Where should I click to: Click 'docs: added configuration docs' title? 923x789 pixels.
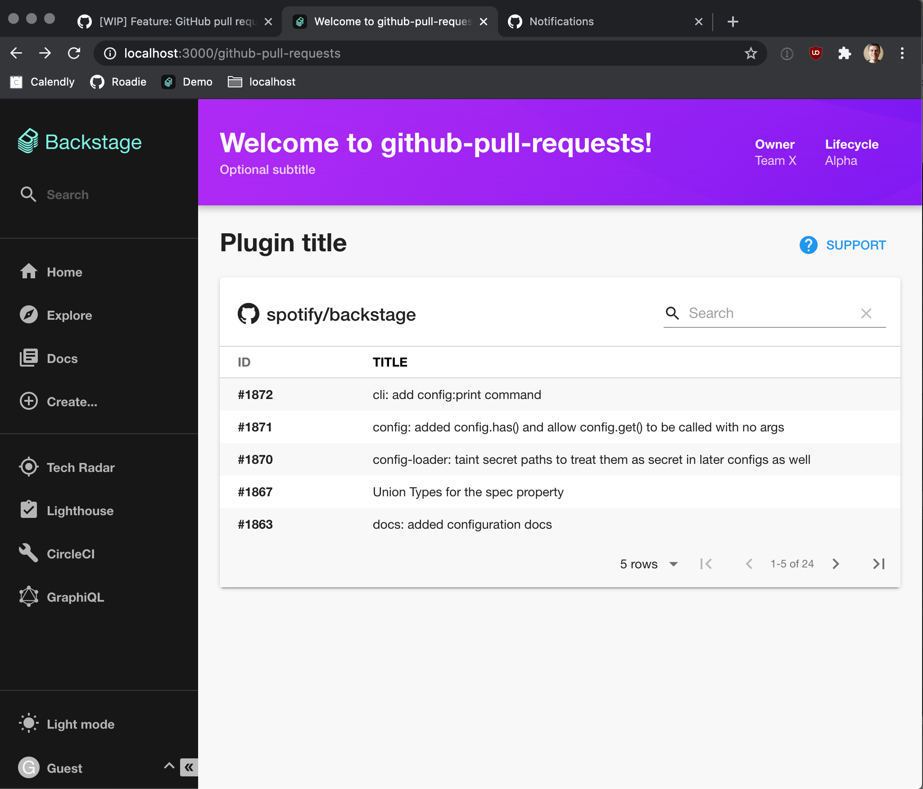[x=462, y=524]
